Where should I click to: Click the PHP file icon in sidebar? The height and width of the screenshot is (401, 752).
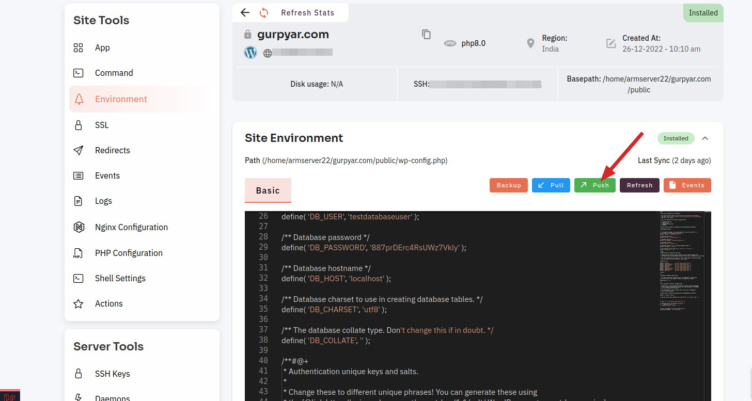point(77,253)
